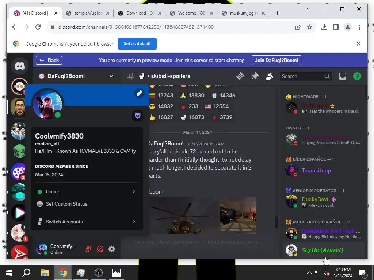Expand the Switch Accounts submenu
374x280 pixels.
87,222
